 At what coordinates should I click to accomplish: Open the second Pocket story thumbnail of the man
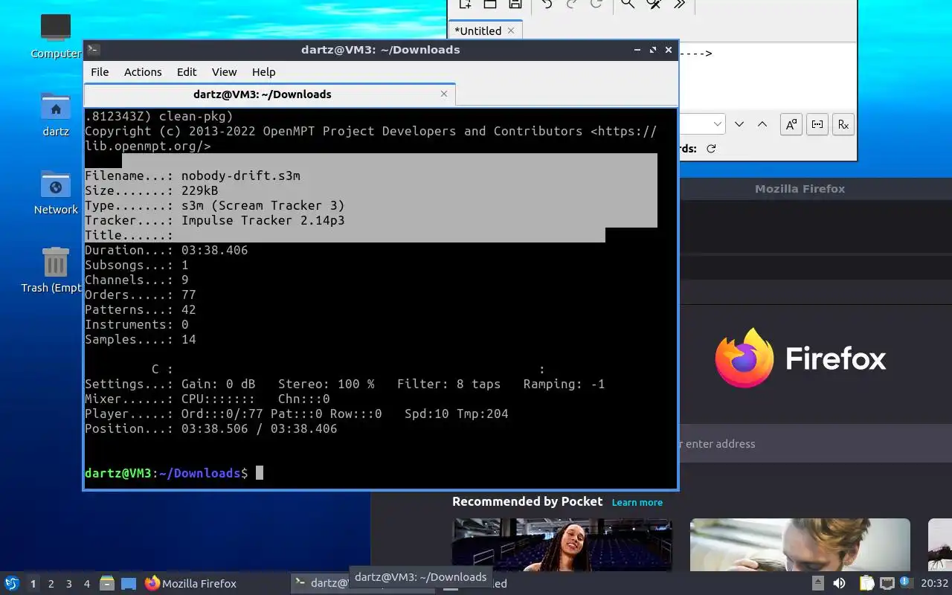click(x=800, y=545)
